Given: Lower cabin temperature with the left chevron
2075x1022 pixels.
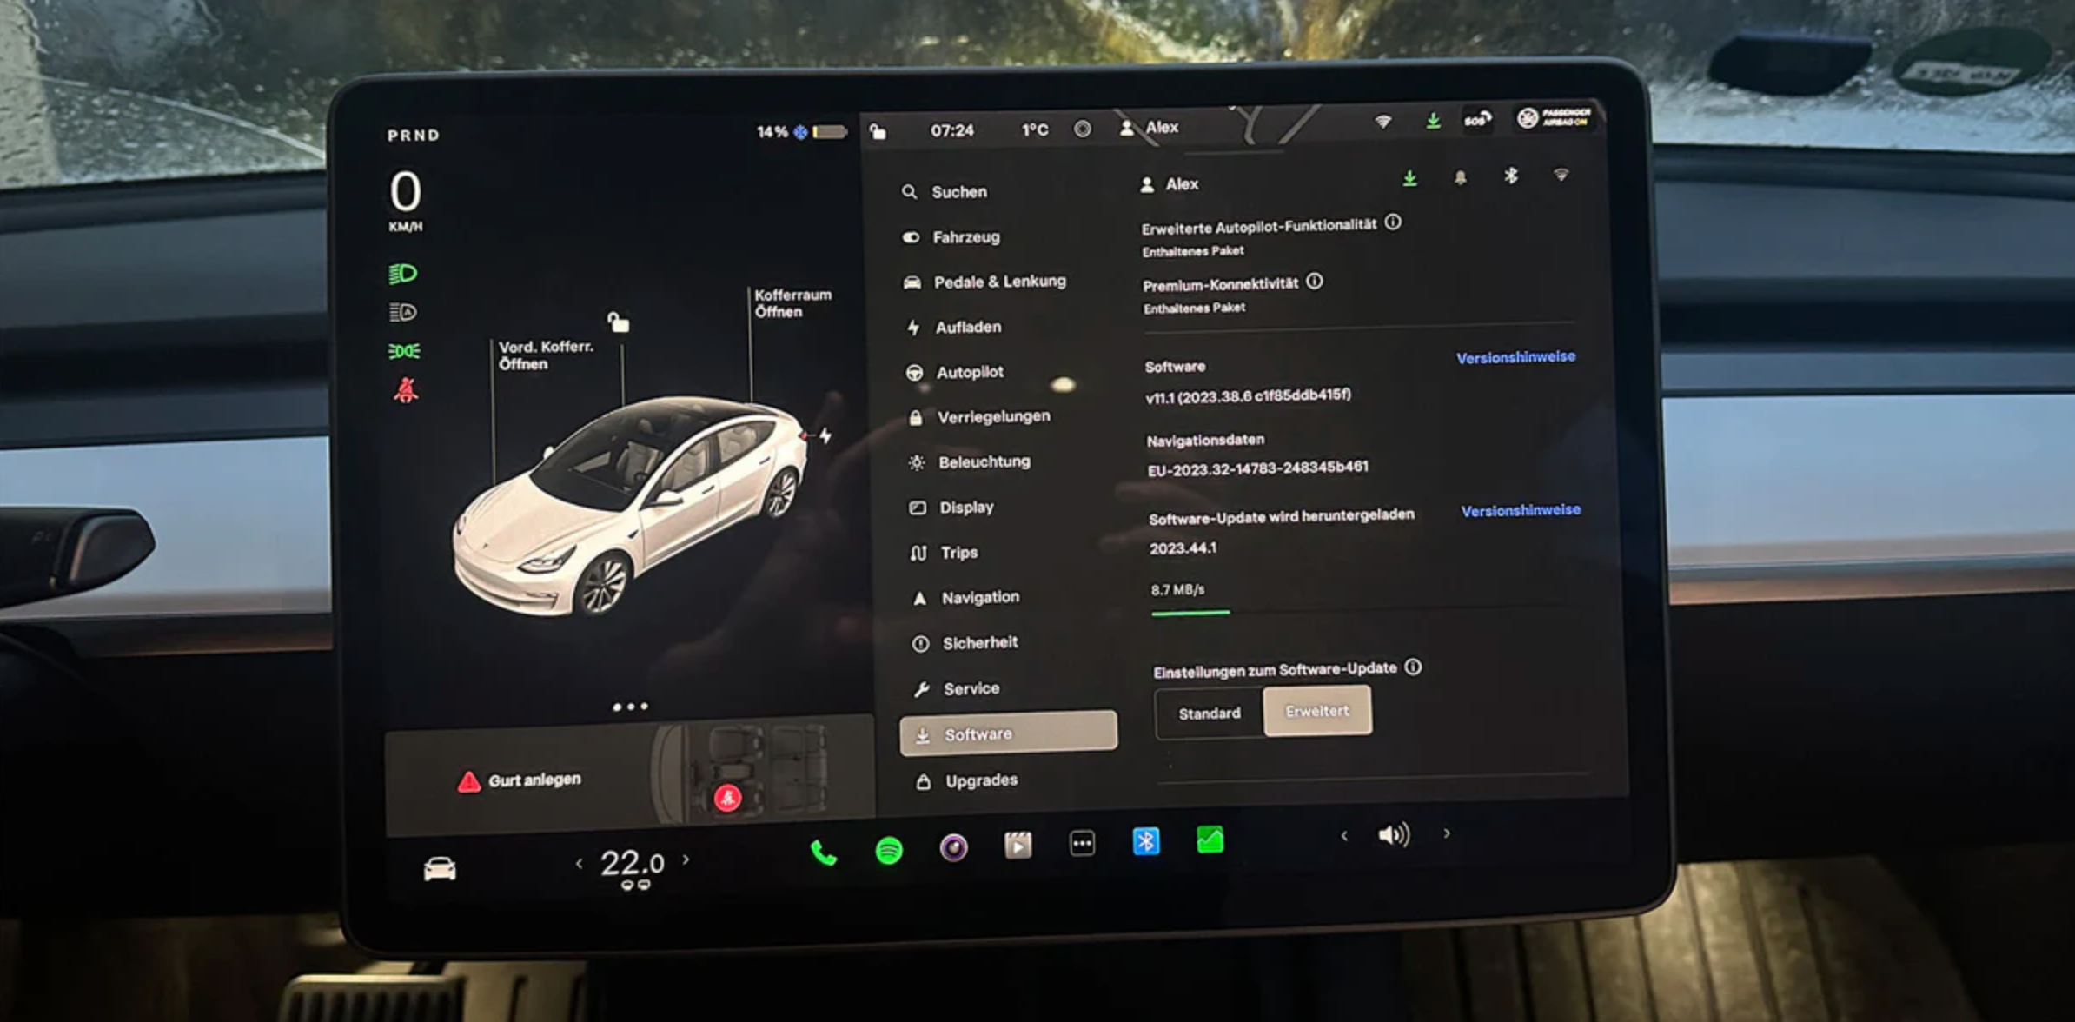Looking at the screenshot, I should (579, 863).
